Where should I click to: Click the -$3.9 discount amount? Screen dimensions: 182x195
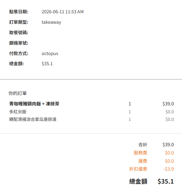coord(168,169)
